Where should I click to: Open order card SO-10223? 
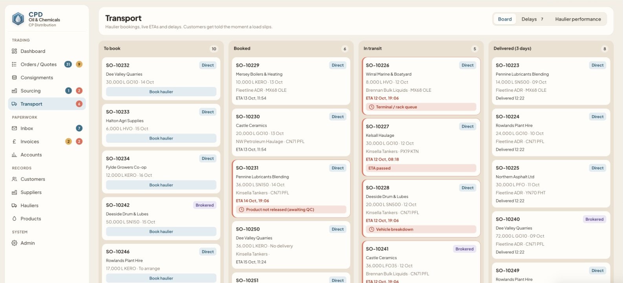pyautogui.click(x=551, y=81)
